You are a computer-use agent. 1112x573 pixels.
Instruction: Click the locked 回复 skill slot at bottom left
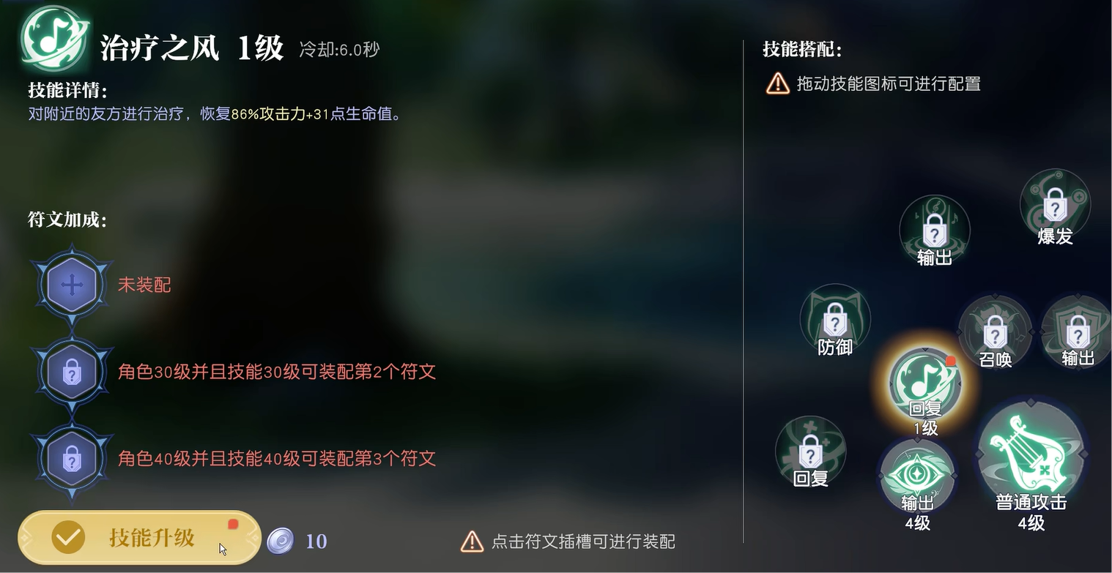pos(810,452)
